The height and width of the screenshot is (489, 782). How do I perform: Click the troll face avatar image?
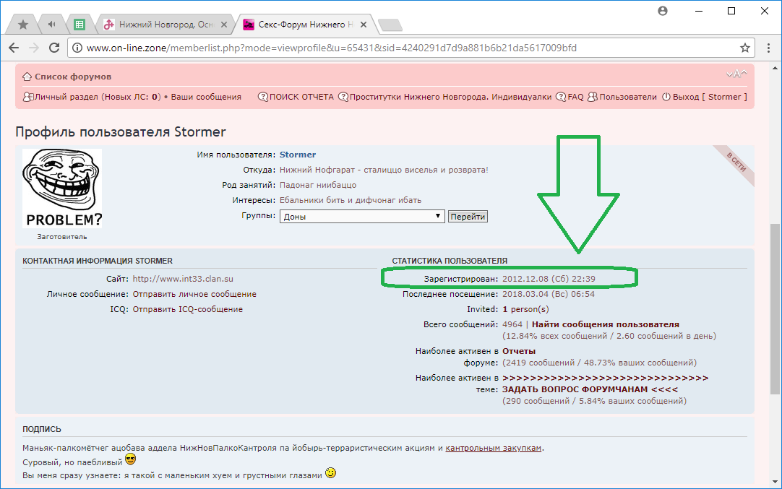tap(62, 189)
